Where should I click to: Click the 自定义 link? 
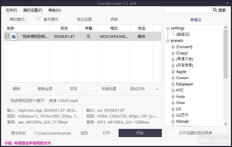196,20
